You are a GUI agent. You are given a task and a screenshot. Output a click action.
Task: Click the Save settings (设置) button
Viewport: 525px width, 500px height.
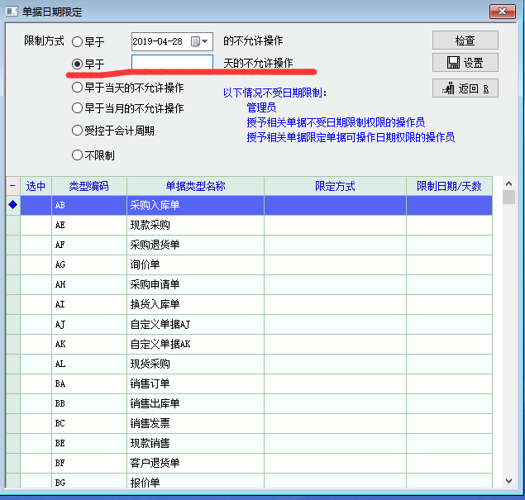pos(465,63)
